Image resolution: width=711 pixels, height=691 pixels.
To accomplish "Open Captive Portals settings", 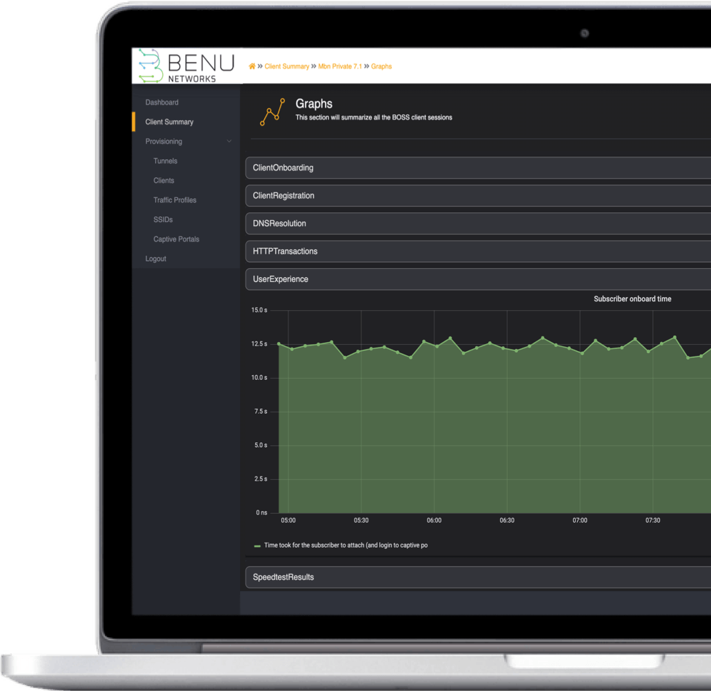I will 176,239.
